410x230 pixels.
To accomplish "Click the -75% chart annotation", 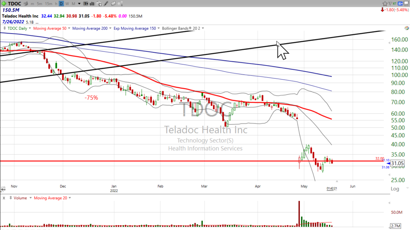I will point(91,98).
